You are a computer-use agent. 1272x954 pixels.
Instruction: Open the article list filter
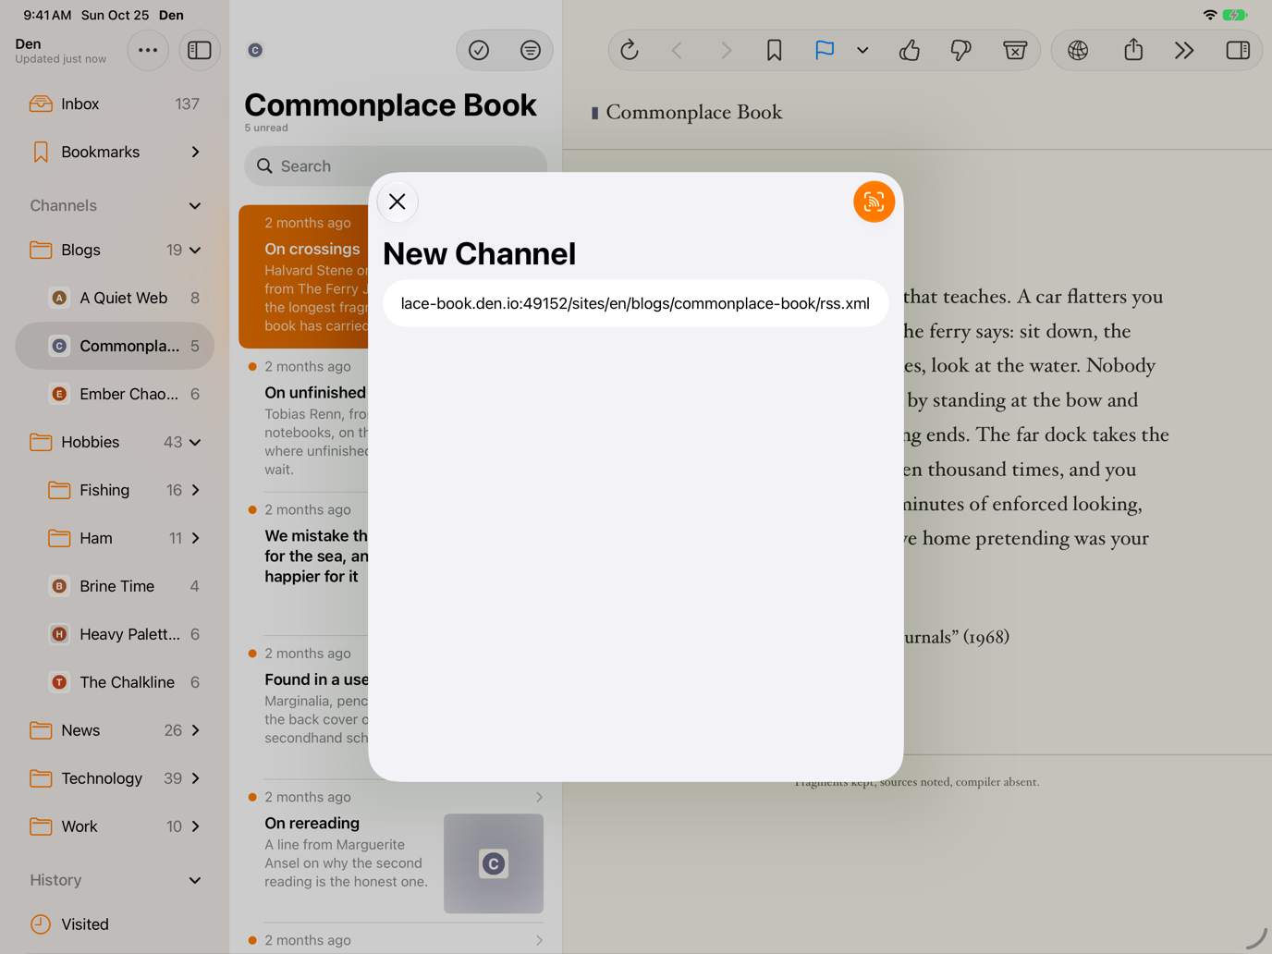tap(531, 50)
